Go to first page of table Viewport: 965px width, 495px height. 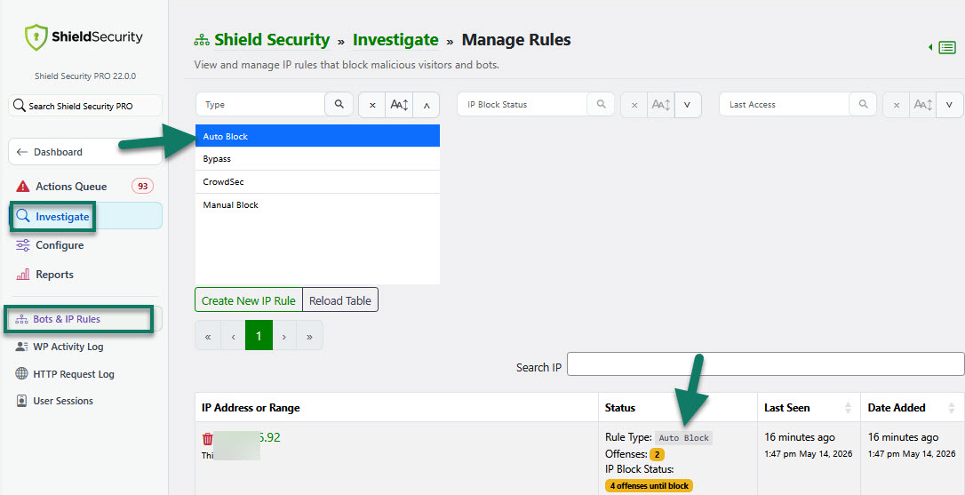(208, 336)
